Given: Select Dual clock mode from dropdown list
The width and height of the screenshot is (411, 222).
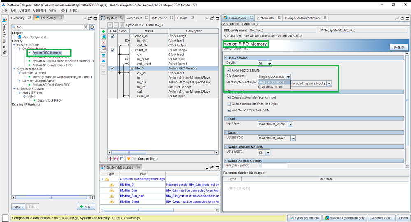Looking at the screenshot, I should click(x=270, y=87).
